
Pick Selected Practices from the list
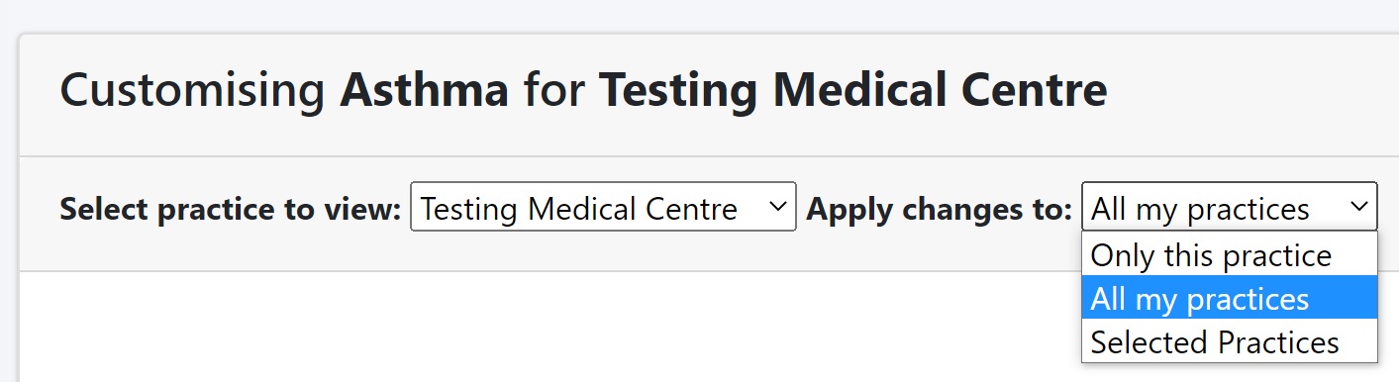[1229, 341]
